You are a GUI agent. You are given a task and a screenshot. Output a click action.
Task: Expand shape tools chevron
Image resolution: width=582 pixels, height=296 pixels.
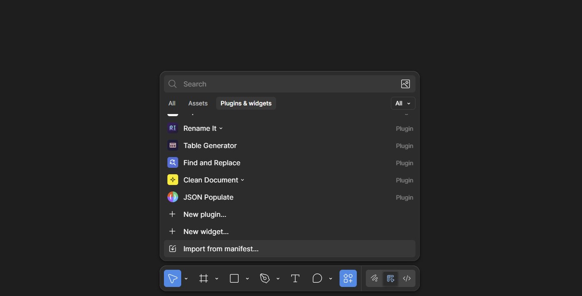click(x=247, y=279)
